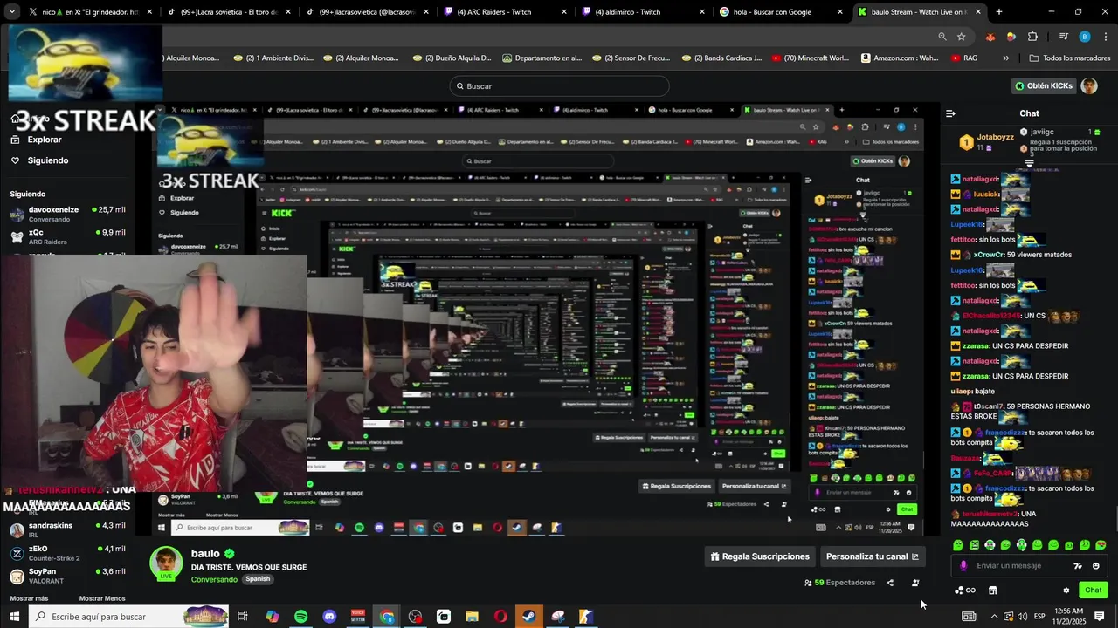Click the orange fox extension icon
The image size is (1118, 628).
[x=990, y=37]
